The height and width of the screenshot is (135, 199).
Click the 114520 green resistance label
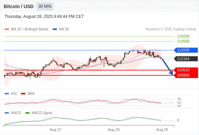(183, 41)
